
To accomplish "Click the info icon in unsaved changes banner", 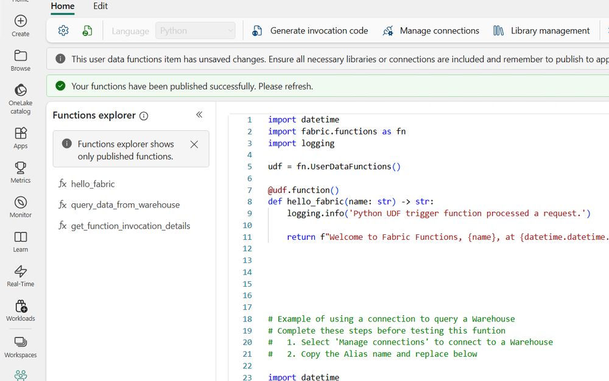I will [x=60, y=58].
